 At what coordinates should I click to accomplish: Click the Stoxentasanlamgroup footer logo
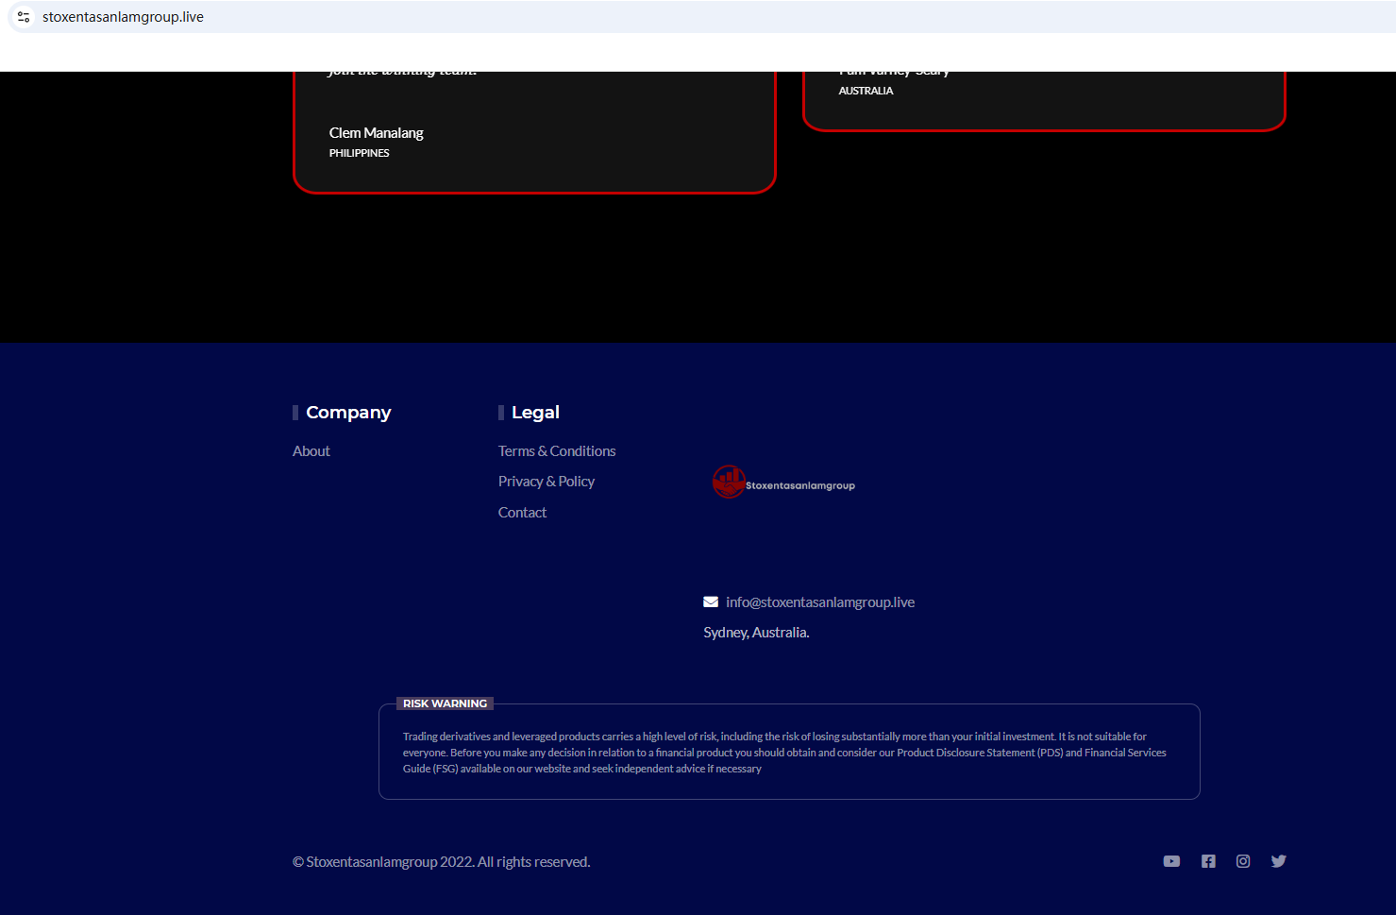click(x=783, y=483)
